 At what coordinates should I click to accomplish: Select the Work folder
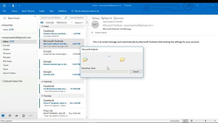(x=5, y=69)
